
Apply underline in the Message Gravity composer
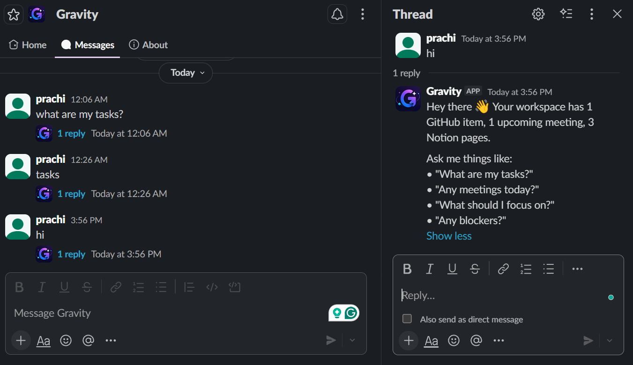click(x=64, y=287)
